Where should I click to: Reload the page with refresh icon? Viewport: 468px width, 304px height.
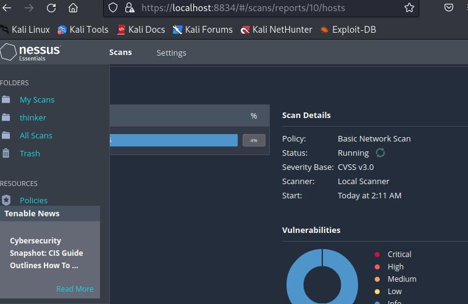tap(51, 8)
